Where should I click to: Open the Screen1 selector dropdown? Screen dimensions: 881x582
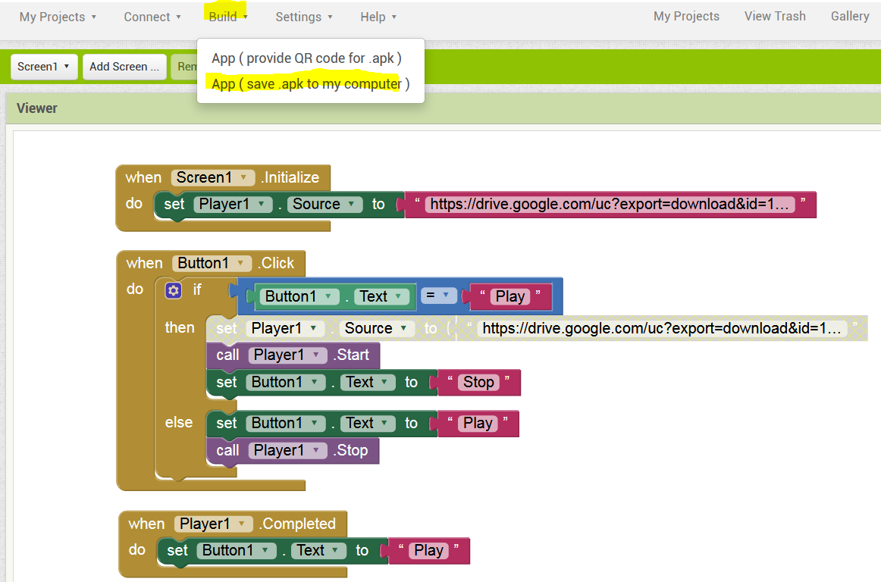pyautogui.click(x=44, y=67)
